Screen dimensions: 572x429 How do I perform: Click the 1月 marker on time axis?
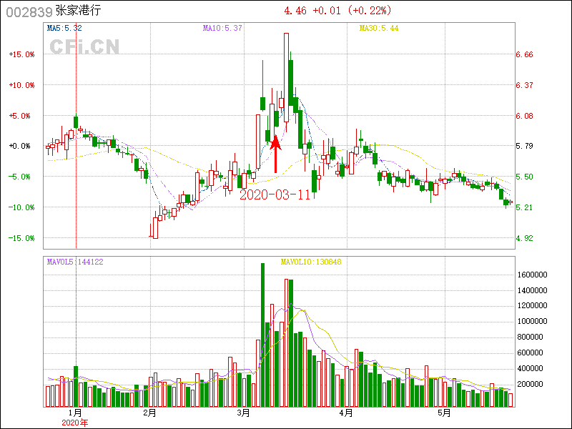click(x=75, y=413)
